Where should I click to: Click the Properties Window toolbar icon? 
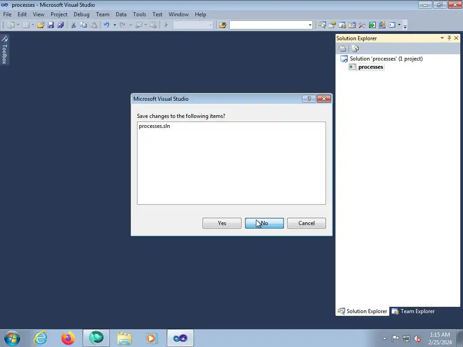coord(332,25)
